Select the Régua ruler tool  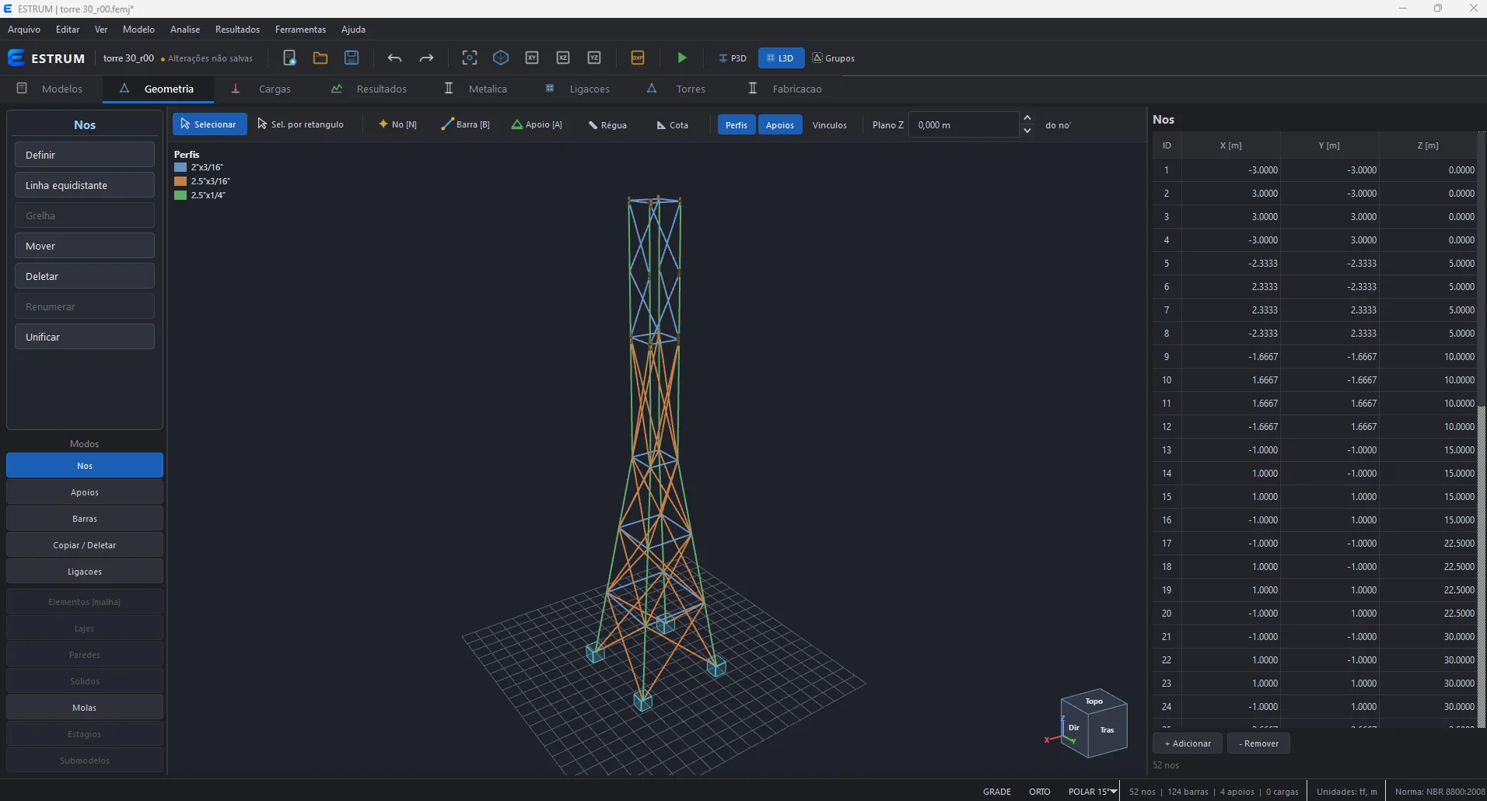click(607, 124)
